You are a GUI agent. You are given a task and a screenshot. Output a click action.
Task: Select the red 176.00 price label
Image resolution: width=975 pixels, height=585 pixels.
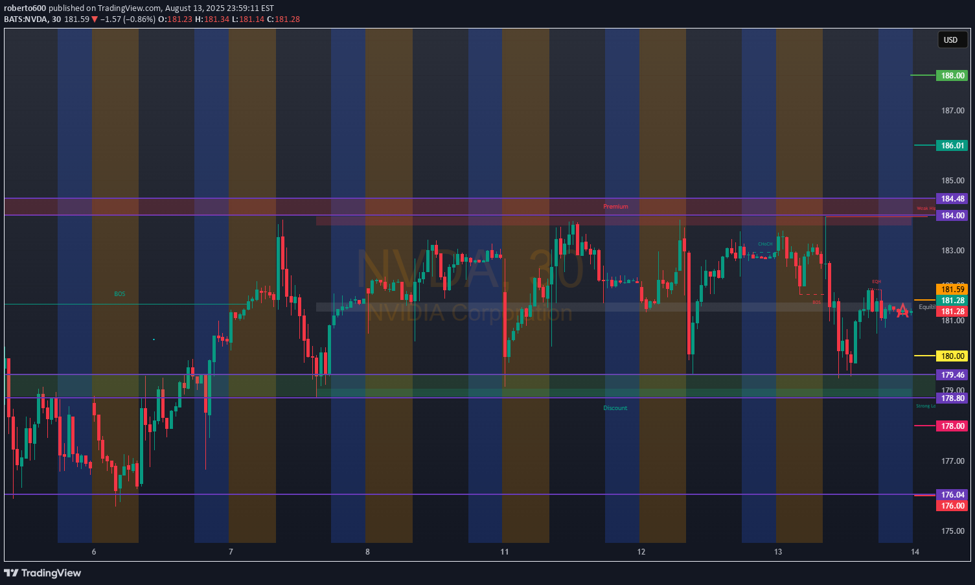[952, 506]
